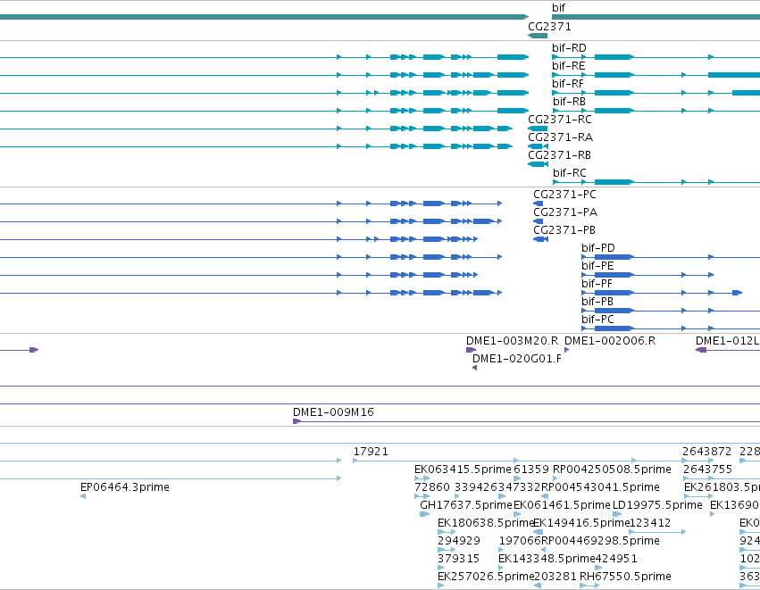Click the DME1-003M20.R feature label
Screen dimensions: 760x590
click(512, 341)
